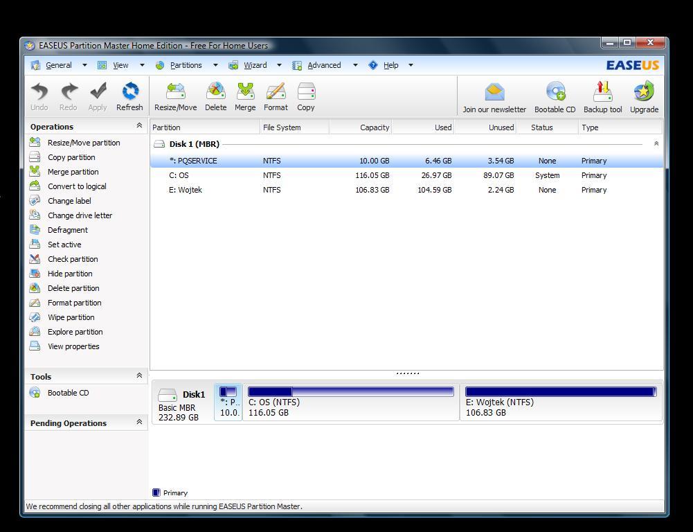Start Defragment from the sidebar
Viewport: 693px width, 532px height.
(x=58, y=231)
